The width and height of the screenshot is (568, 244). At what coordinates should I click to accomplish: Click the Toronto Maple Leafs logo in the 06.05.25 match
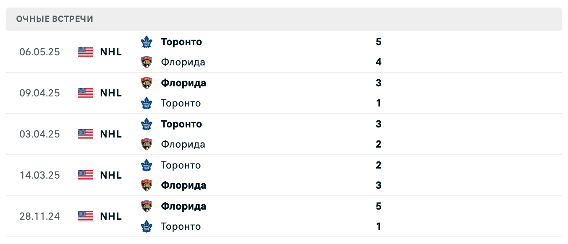[x=147, y=42]
